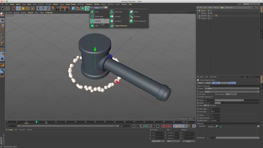Open the Create menu in menu bar
The height and width of the screenshot is (148, 263).
12,4
